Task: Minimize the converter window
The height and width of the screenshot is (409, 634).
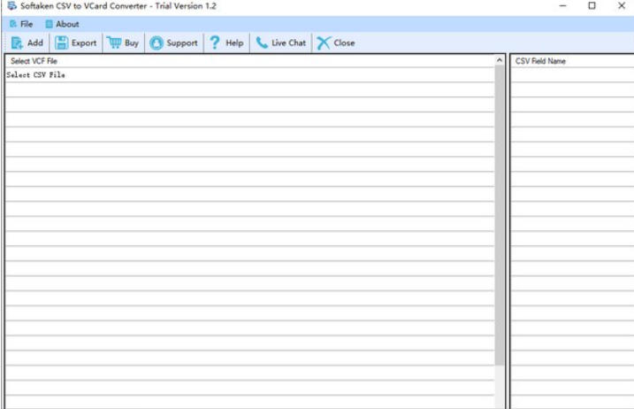Action: [563, 6]
